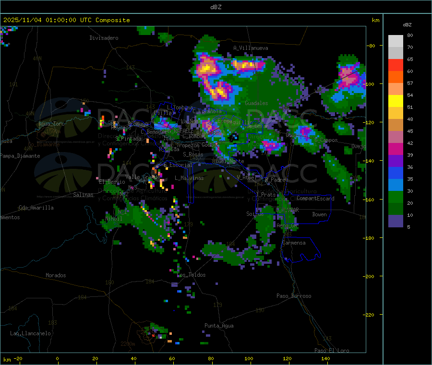
Task: Click the red 60–65 dBZ legend swatch
Action: coord(396,65)
